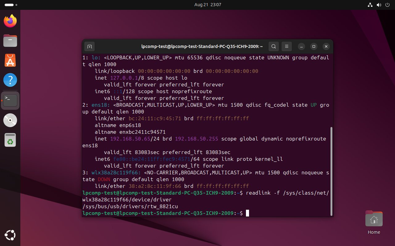The width and height of the screenshot is (395, 246).
Task: Open the power menu icon in top bar
Action: [387, 5]
